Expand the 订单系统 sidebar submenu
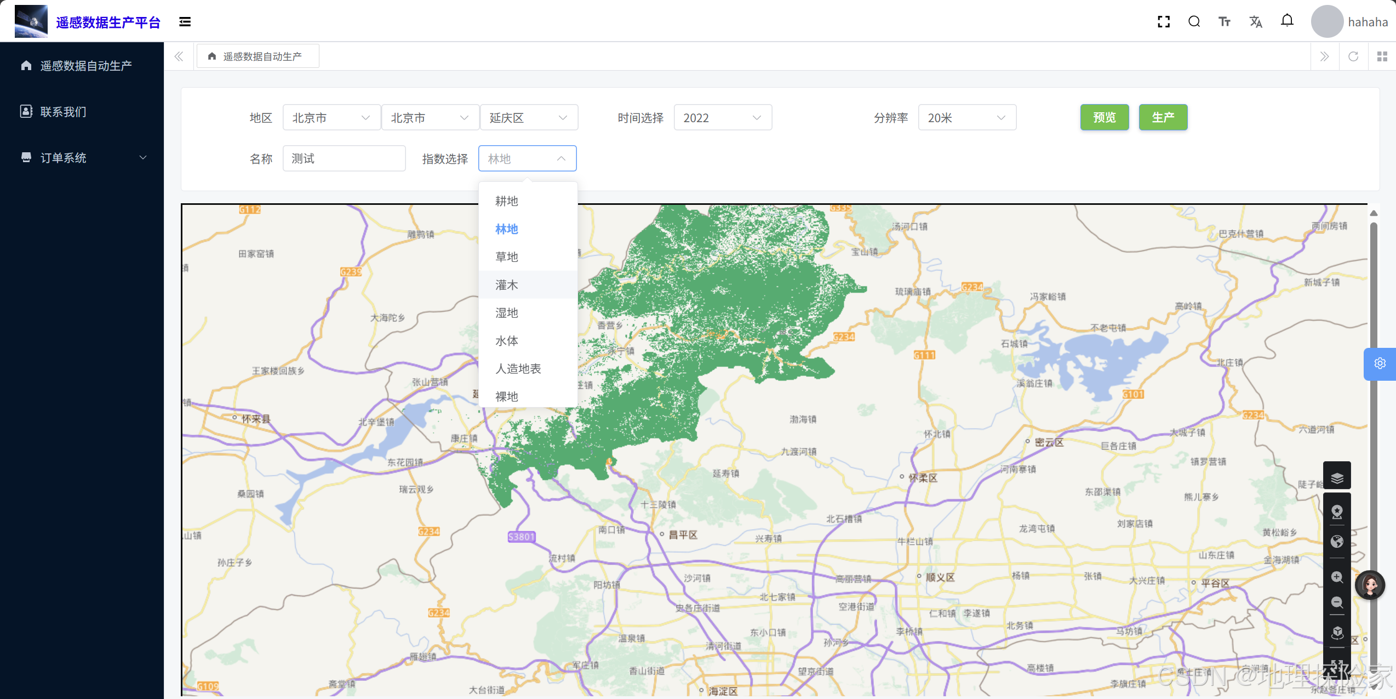 point(82,158)
